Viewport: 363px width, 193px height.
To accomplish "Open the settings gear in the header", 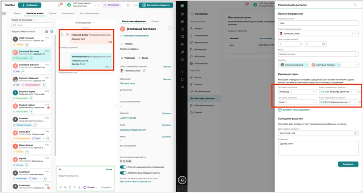I will click(x=128, y=5).
